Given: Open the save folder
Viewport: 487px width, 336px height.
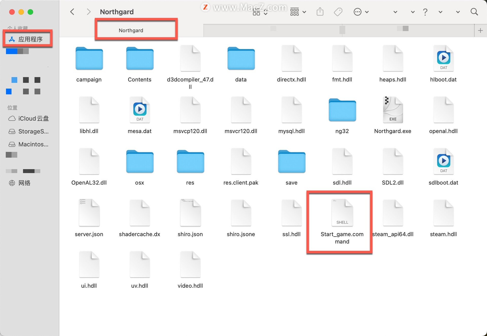Looking at the screenshot, I should [292, 162].
